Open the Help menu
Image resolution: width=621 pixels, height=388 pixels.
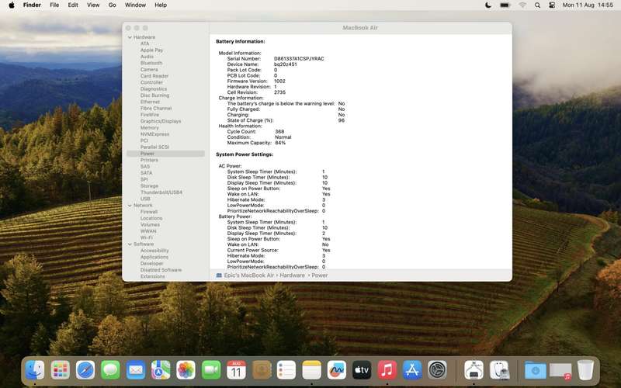(161, 5)
